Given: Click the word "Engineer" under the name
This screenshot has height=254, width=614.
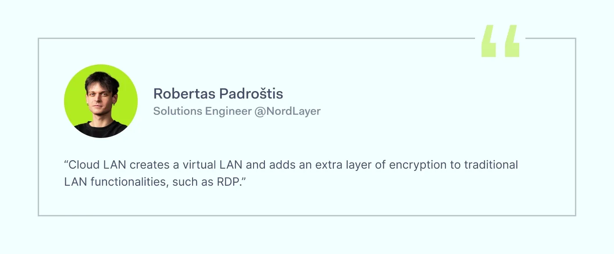Looking at the screenshot, I should [229, 111].
